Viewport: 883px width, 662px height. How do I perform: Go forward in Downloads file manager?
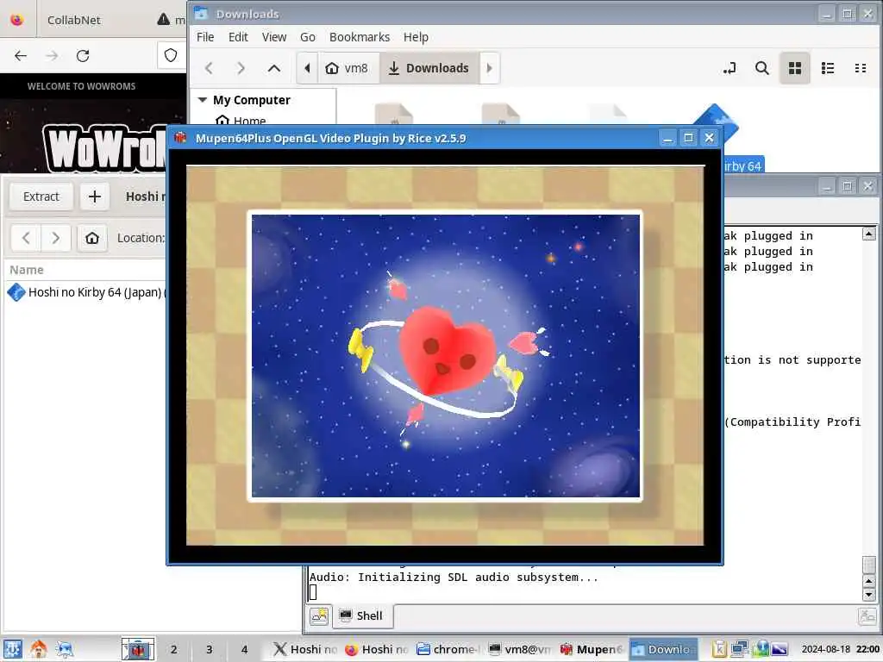(x=241, y=68)
